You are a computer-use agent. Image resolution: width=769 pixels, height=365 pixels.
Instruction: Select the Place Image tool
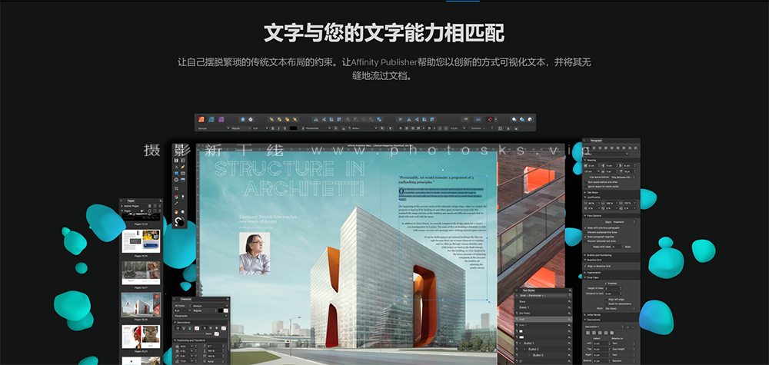pyautogui.click(x=183, y=180)
